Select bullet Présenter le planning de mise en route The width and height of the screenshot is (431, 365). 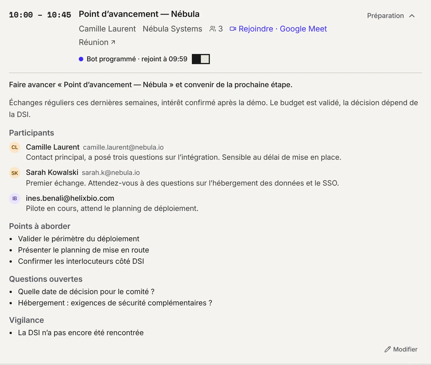click(84, 250)
